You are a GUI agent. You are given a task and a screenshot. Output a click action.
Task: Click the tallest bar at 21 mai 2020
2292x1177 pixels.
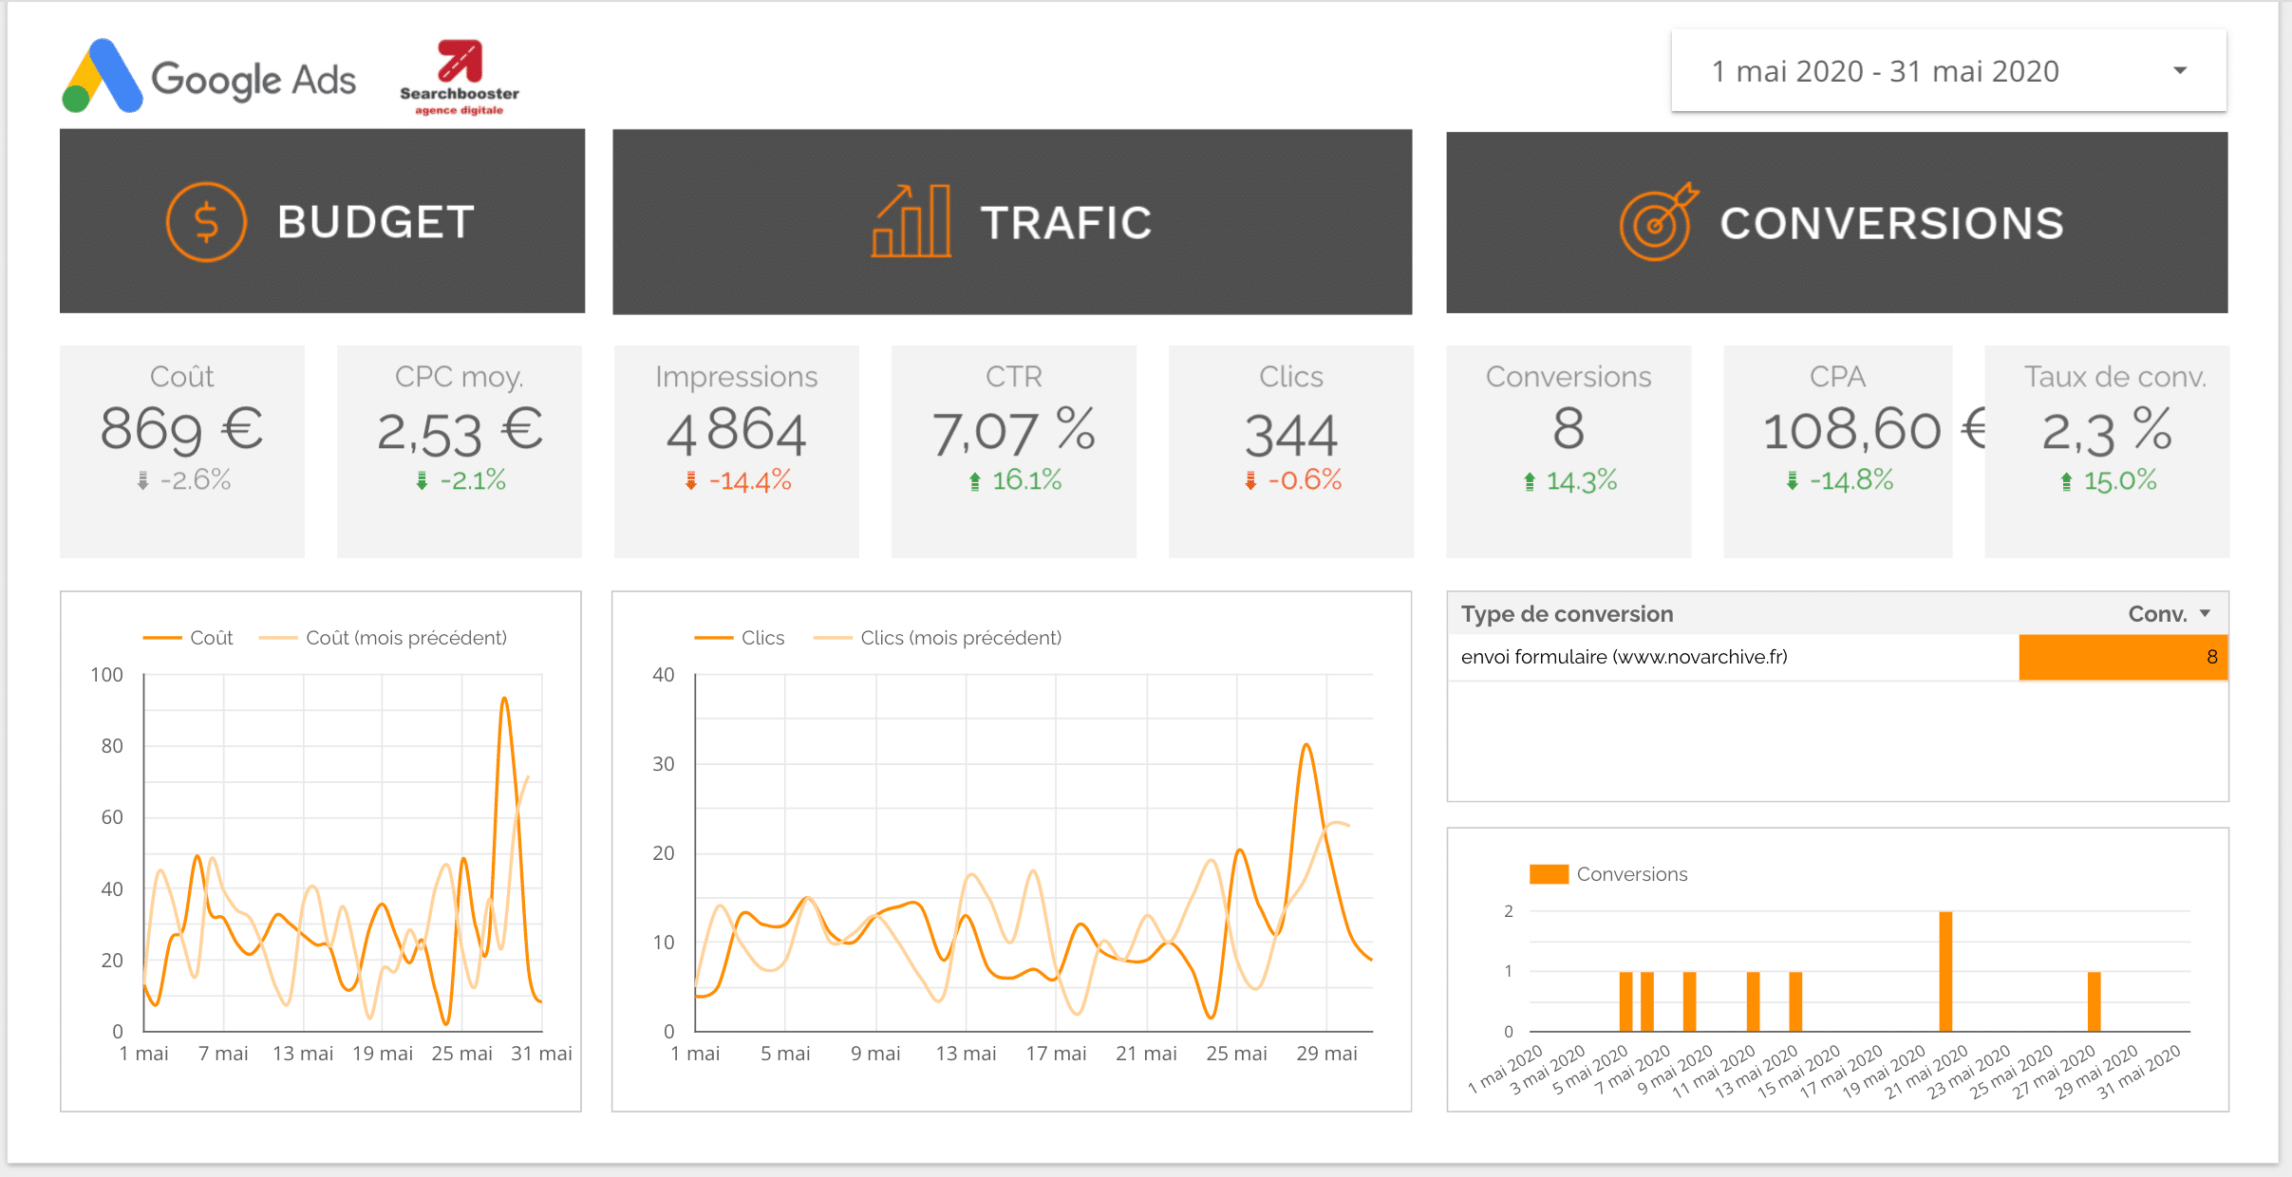coord(1945,970)
